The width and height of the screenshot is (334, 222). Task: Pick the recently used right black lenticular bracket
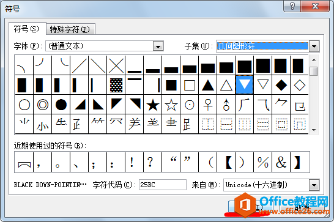(300, 162)
